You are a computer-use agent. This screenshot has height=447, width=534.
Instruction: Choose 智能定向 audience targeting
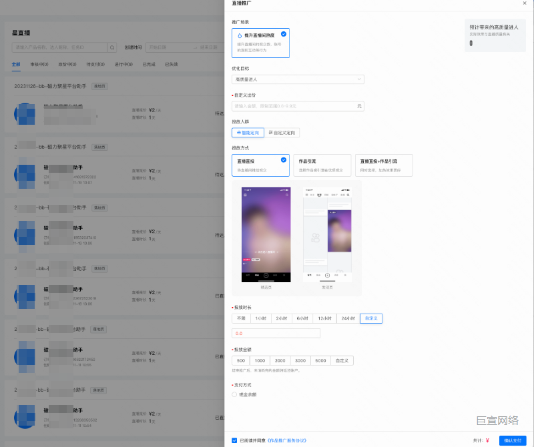[x=248, y=133]
